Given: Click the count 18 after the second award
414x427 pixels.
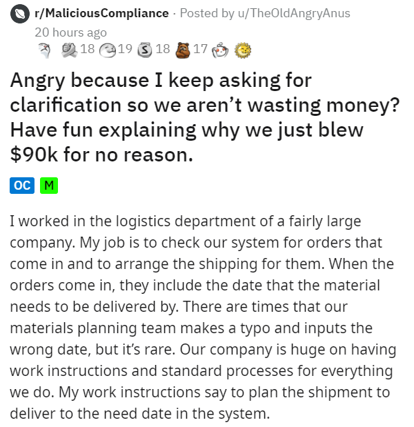Looking at the screenshot, I should coord(88,50).
